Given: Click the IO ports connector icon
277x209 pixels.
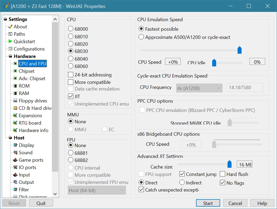Looking at the screenshot, I should pyautogui.click(x=15, y=167).
